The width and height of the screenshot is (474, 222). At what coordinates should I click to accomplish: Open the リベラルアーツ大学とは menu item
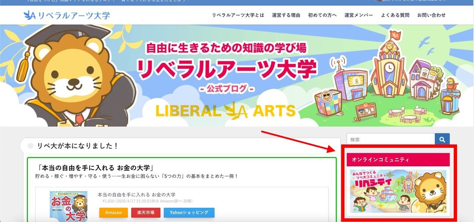click(238, 15)
